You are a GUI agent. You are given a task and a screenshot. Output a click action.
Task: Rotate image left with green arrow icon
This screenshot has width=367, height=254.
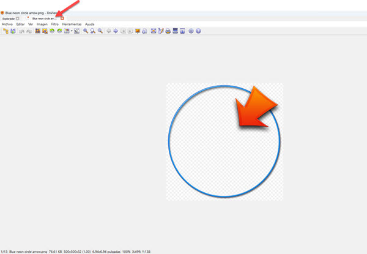52,31
